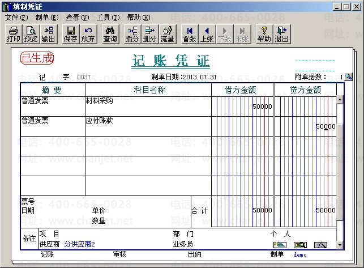Click the first icon below 个人 label
Screen dimensions: 364x268
pos(280,245)
